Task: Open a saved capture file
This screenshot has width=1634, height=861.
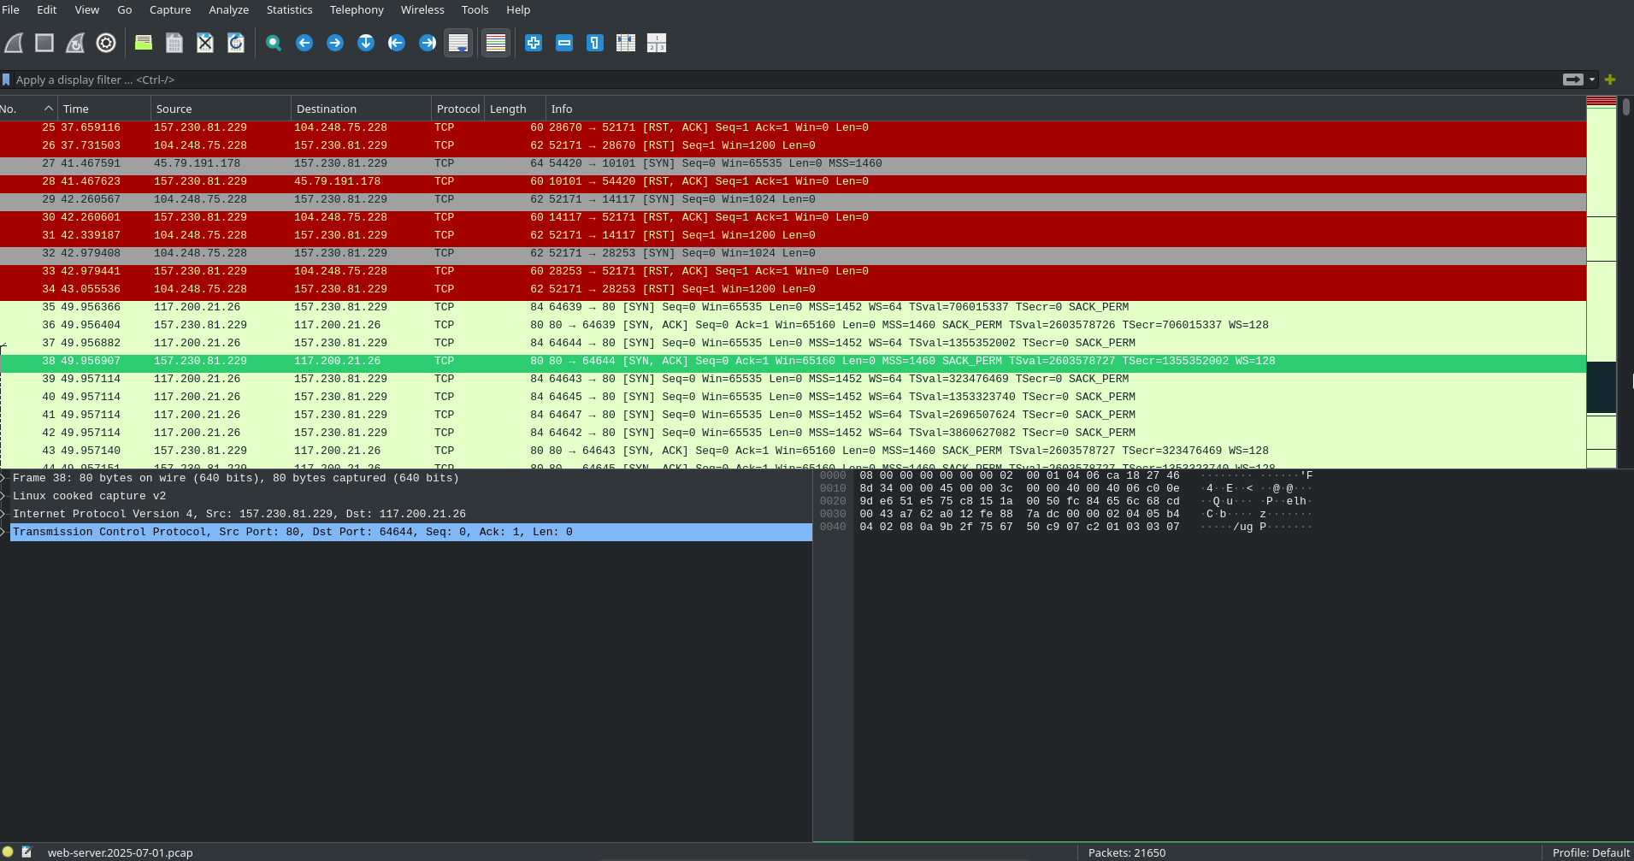Action: click(143, 42)
